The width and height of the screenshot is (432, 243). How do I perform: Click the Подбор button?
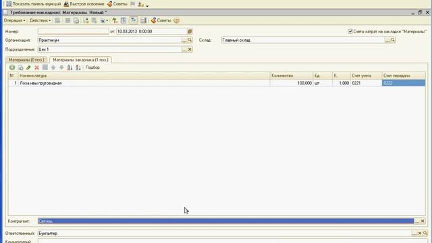[92, 67]
